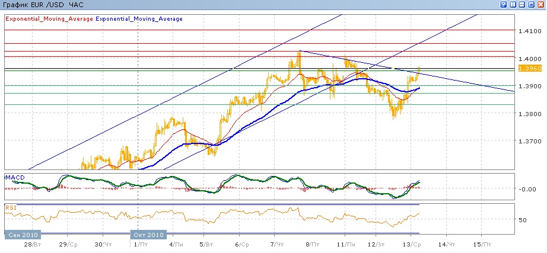
Task: Maximize the EUR/USD chart window
Action: coord(531,5)
